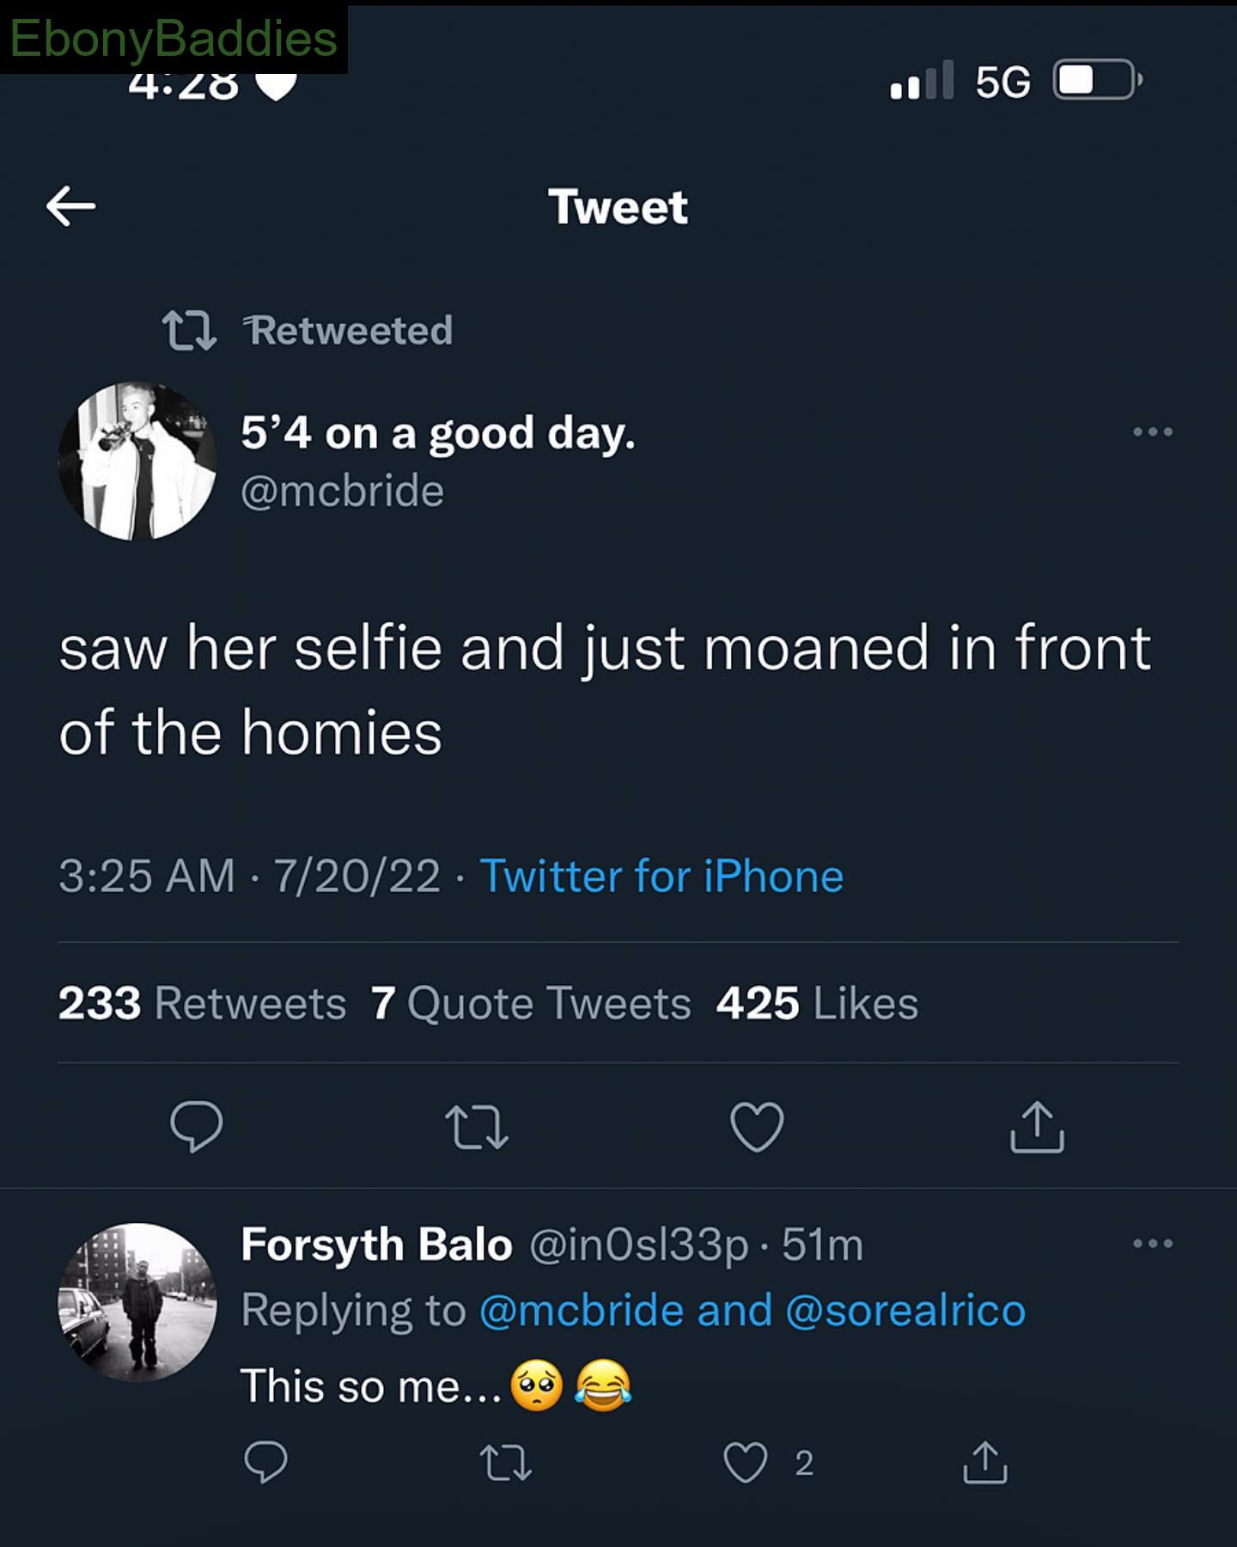Open Forsyth Balo's profile picture
This screenshot has height=1547, width=1237.
(x=137, y=1302)
